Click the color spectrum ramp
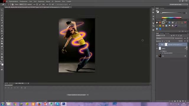The image size is (189, 106). pos(172,18)
